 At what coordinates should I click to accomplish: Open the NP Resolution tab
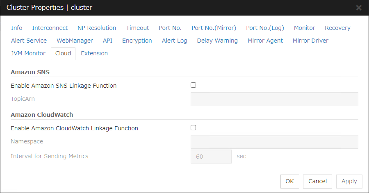[97, 28]
